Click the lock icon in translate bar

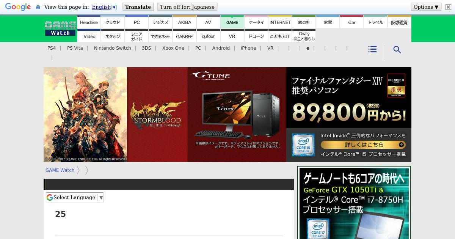click(x=38, y=7)
